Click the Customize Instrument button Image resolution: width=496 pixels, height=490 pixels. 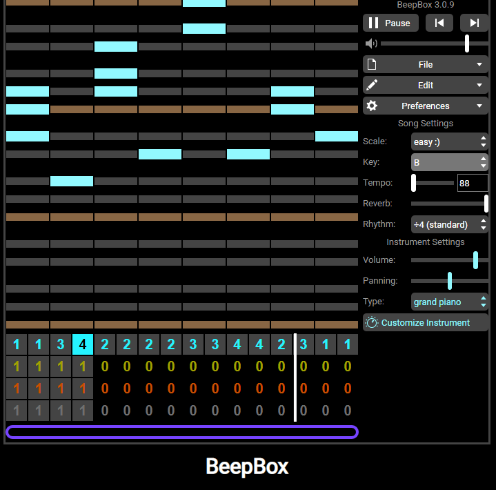tap(425, 322)
